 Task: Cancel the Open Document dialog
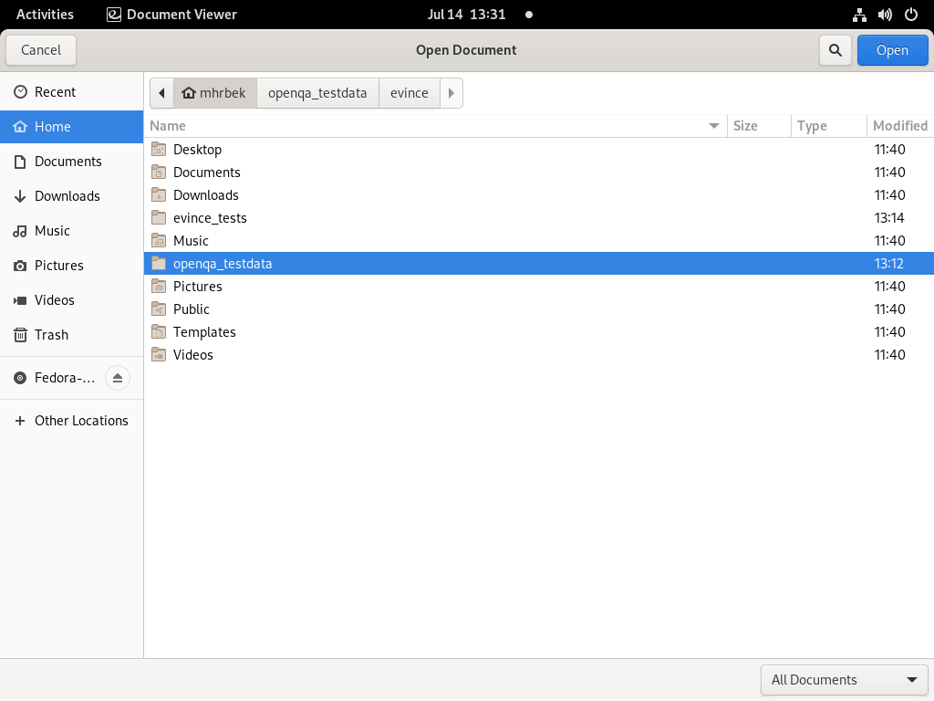pyautogui.click(x=41, y=50)
